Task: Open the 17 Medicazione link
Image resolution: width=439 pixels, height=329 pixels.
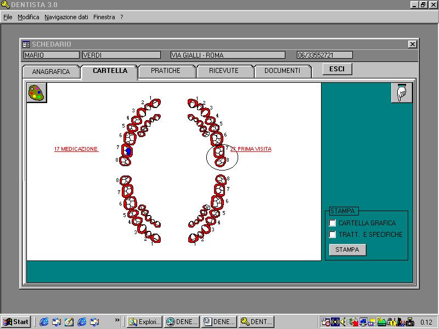Action: click(76, 149)
